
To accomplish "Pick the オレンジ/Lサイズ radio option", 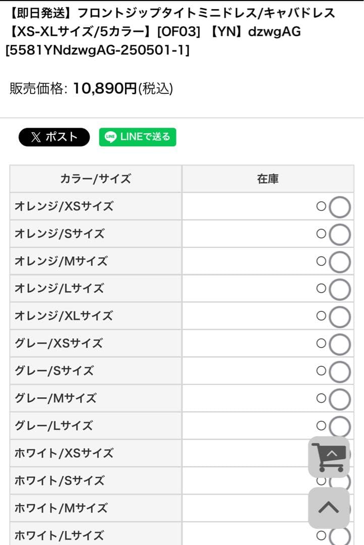I will 340,289.
